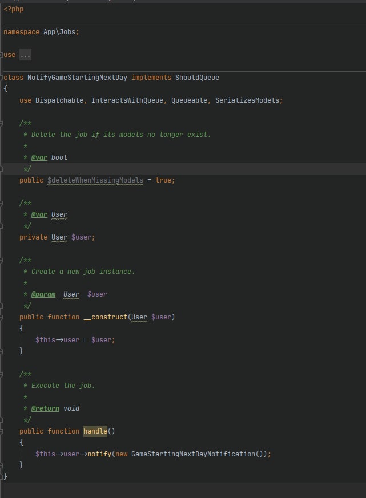Image resolution: width=366 pixels, height=498 pixels.
Task: Click the $deleteWhenMissingModels property
Action: [95, 180]
